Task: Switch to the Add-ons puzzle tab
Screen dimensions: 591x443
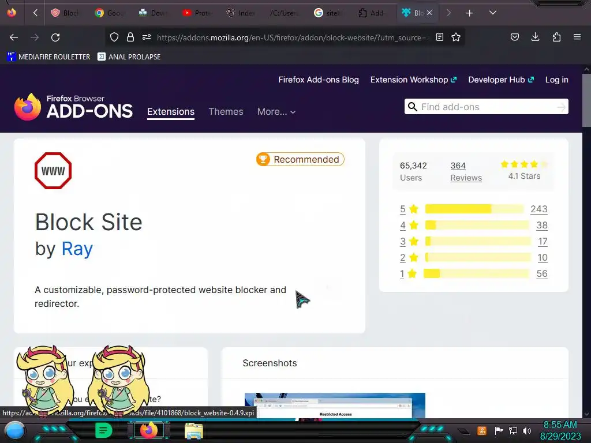Action: point(371,13)
